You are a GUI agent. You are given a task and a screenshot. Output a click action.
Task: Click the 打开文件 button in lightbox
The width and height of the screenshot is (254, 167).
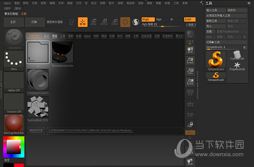(34, 36)
